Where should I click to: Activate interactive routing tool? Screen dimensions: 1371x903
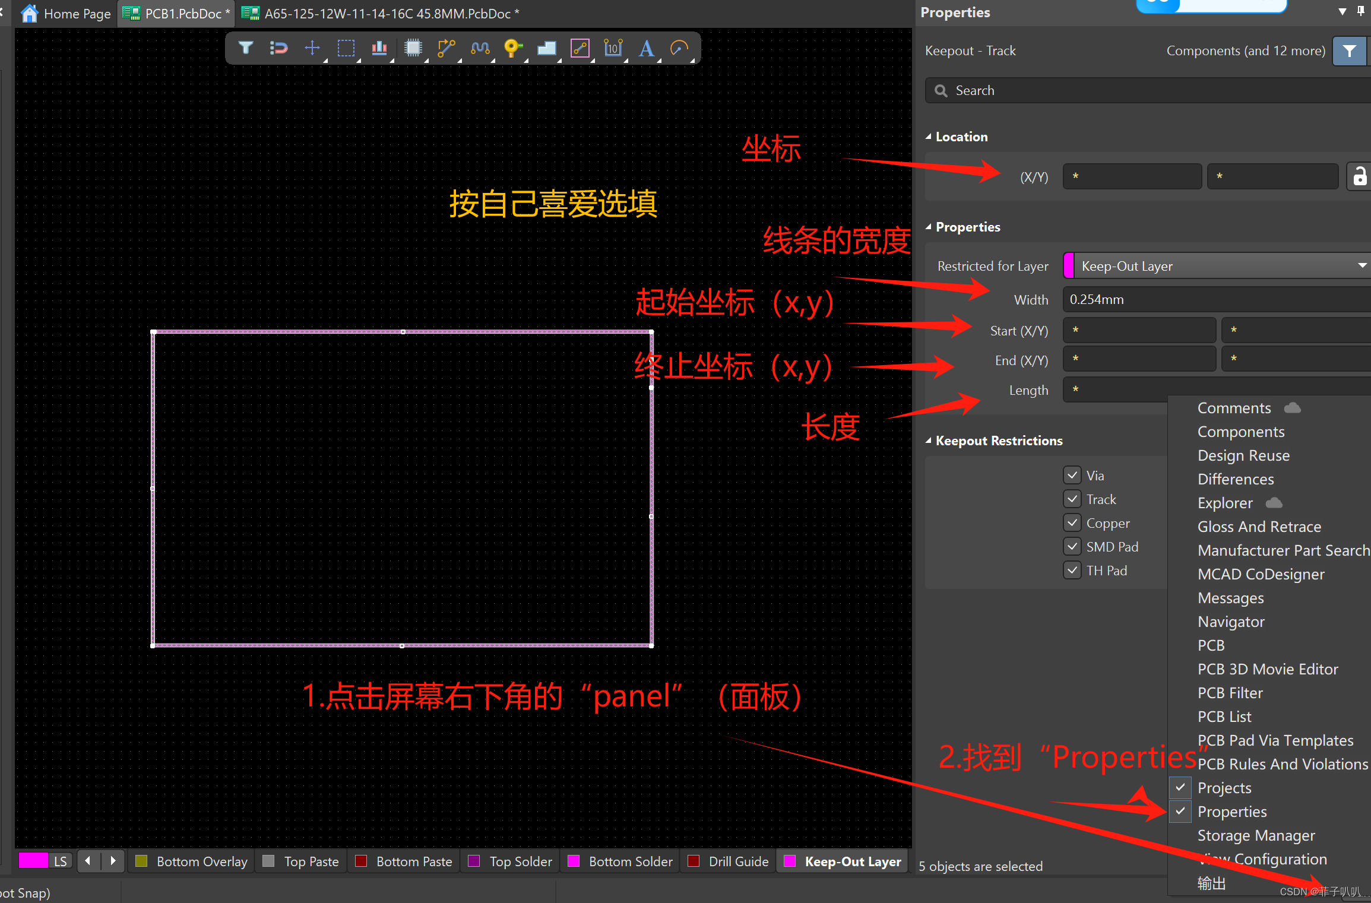(446, 47)
